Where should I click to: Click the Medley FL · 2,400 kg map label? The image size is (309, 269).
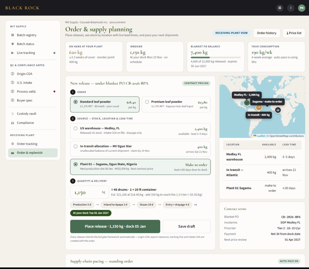(x=247, y=95)
